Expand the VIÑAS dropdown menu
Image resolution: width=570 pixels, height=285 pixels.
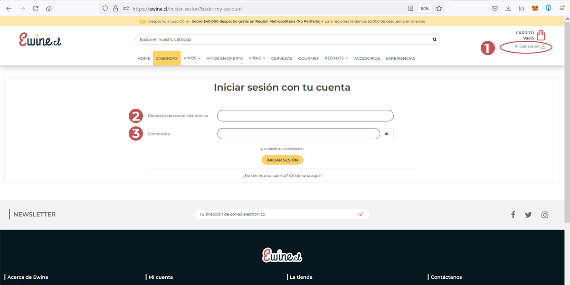coord(256,58)
